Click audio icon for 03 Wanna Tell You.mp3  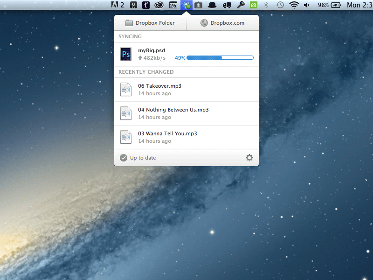[x=126, y=137]
